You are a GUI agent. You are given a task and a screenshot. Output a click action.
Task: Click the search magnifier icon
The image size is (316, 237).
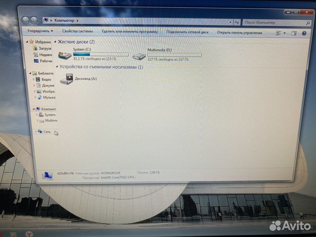click(x=308, y=23)
